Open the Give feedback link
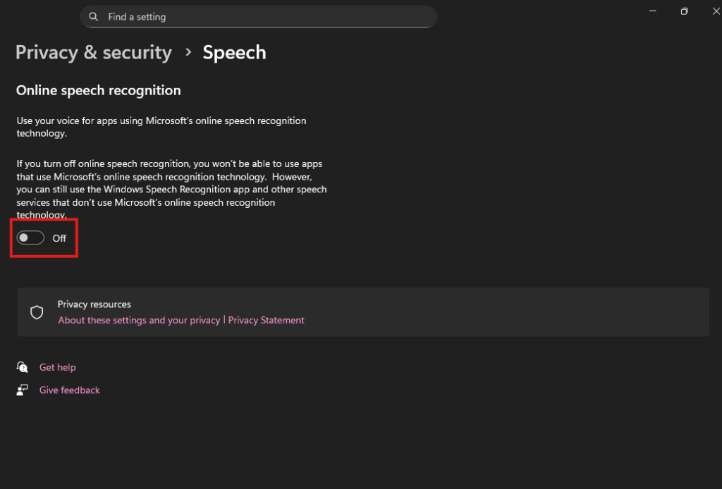This screenshot has width=722, height=489. pos(69,389)
